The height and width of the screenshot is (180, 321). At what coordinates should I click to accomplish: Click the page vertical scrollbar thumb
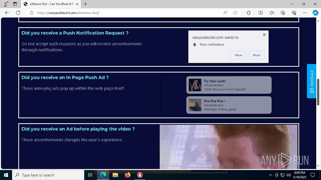coord(318,92)
